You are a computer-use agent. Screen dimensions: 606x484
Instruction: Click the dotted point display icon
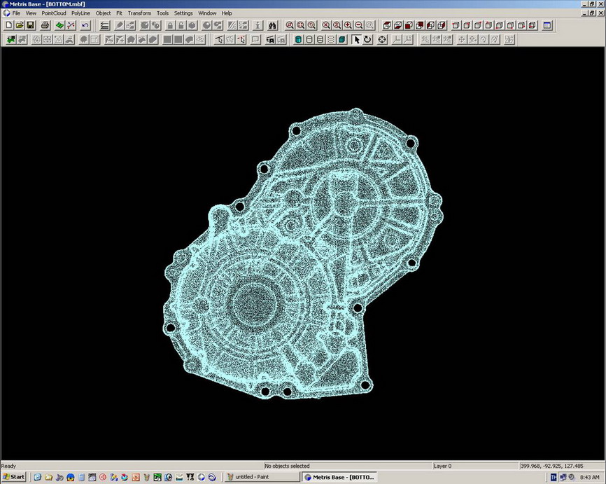[x=331, y=39]
